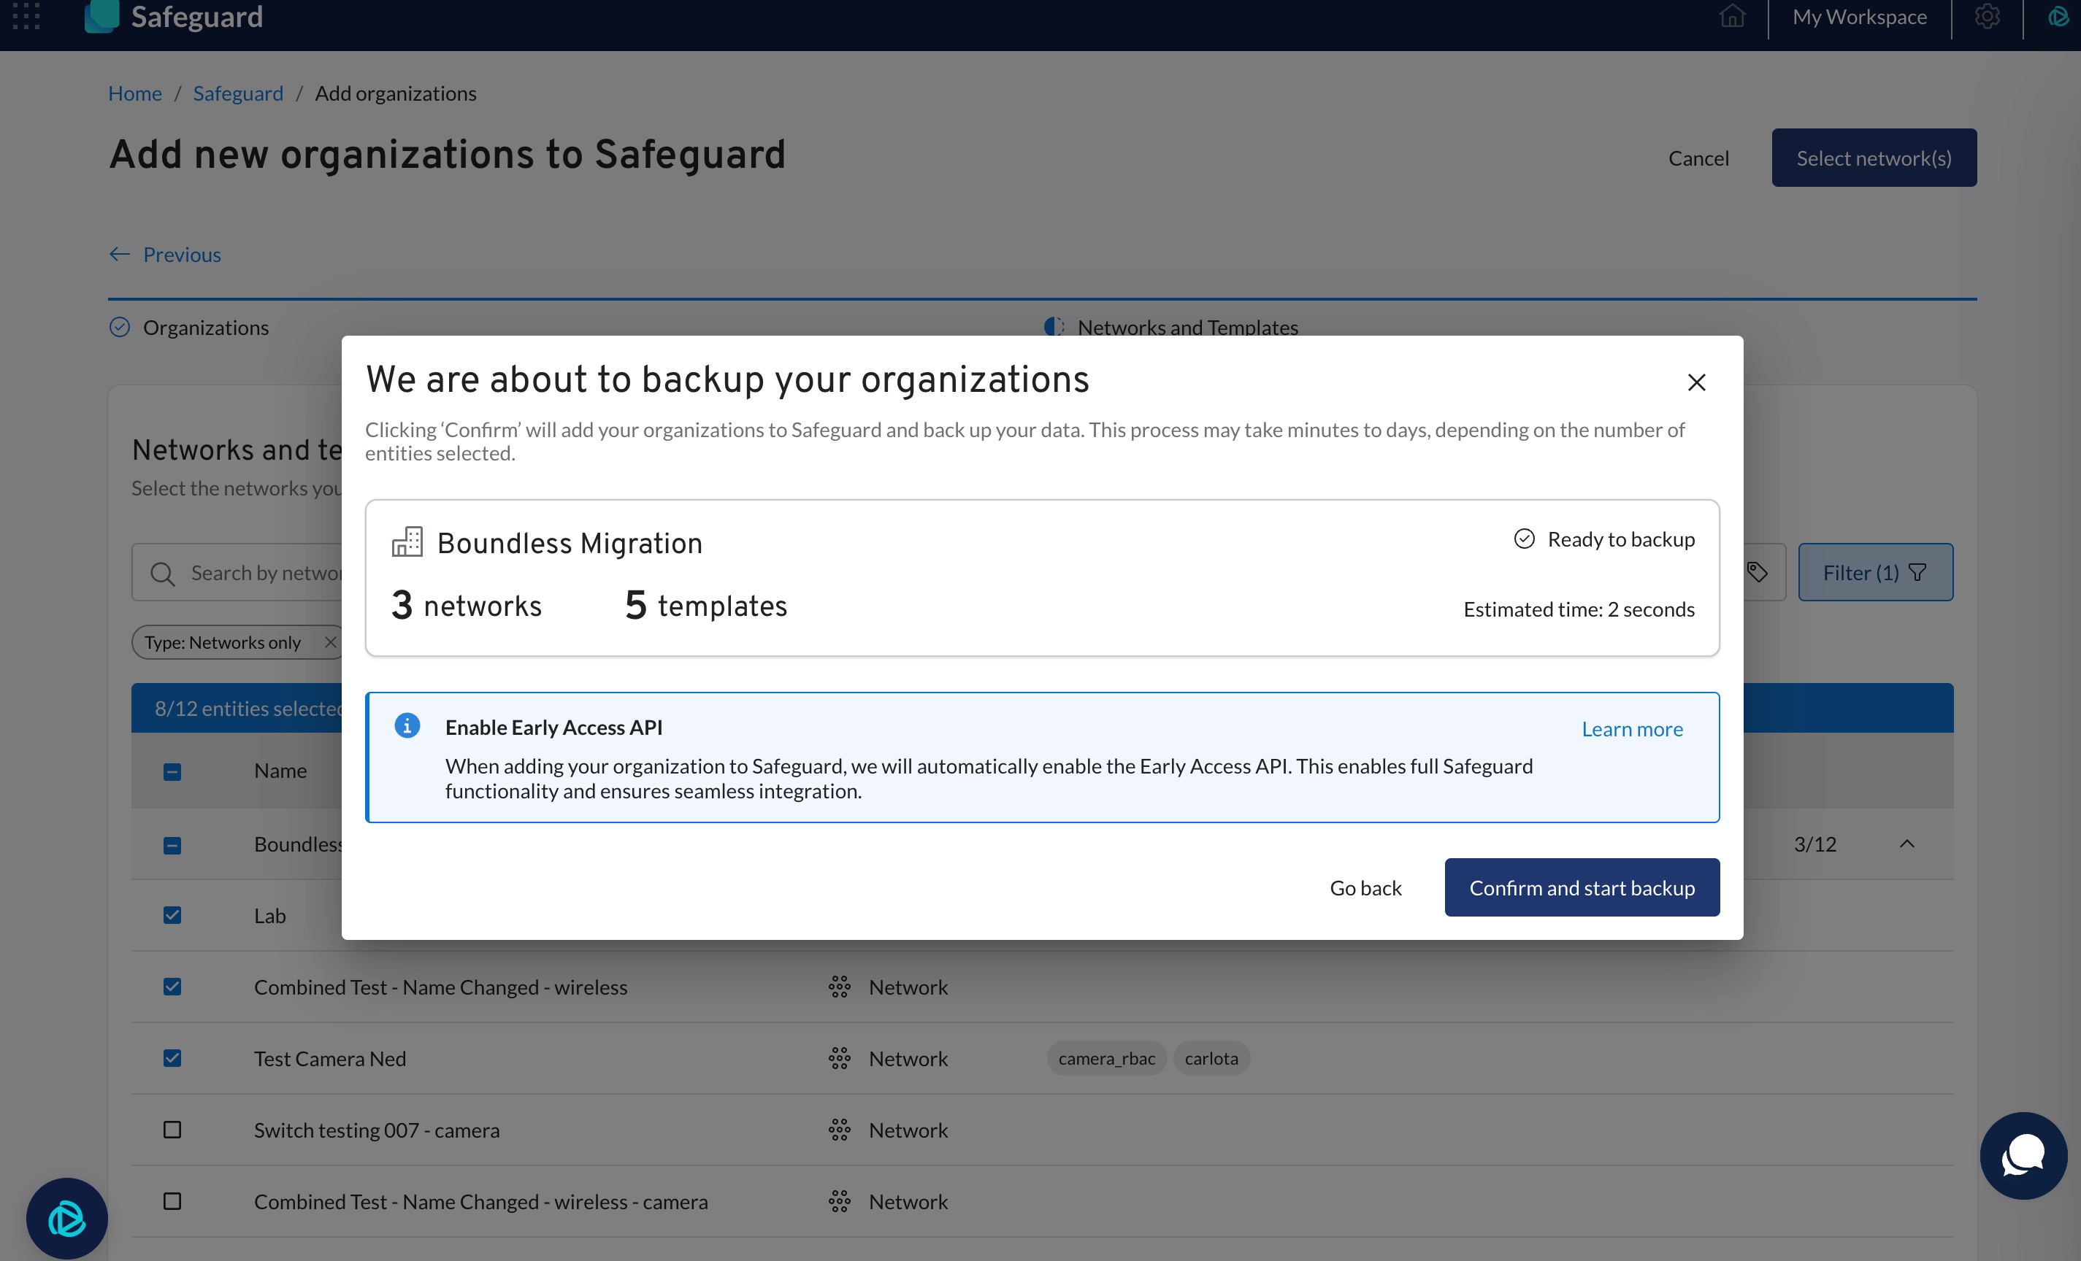Screen dimensions: 2081x1261
Task: Go to Safeguard breadcrumb link
Action: tap(238, 93)
